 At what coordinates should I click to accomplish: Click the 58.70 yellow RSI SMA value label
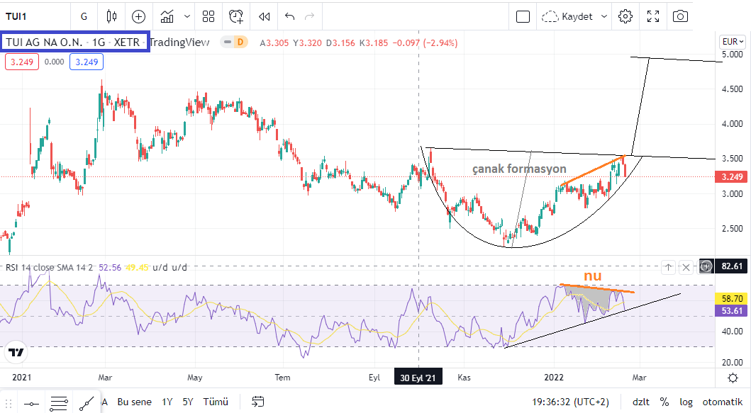[731, 298]
